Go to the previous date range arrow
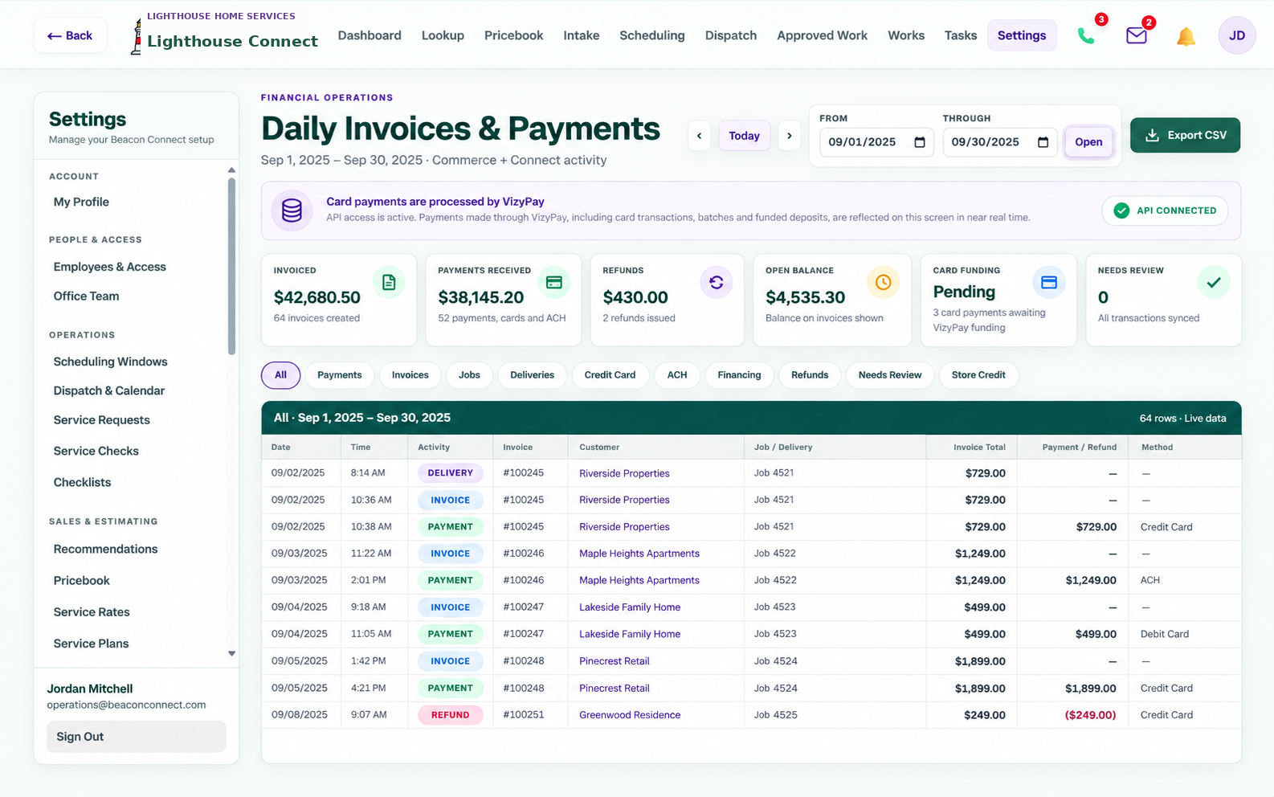1274x797 pixels. click(x=699, y=136)
